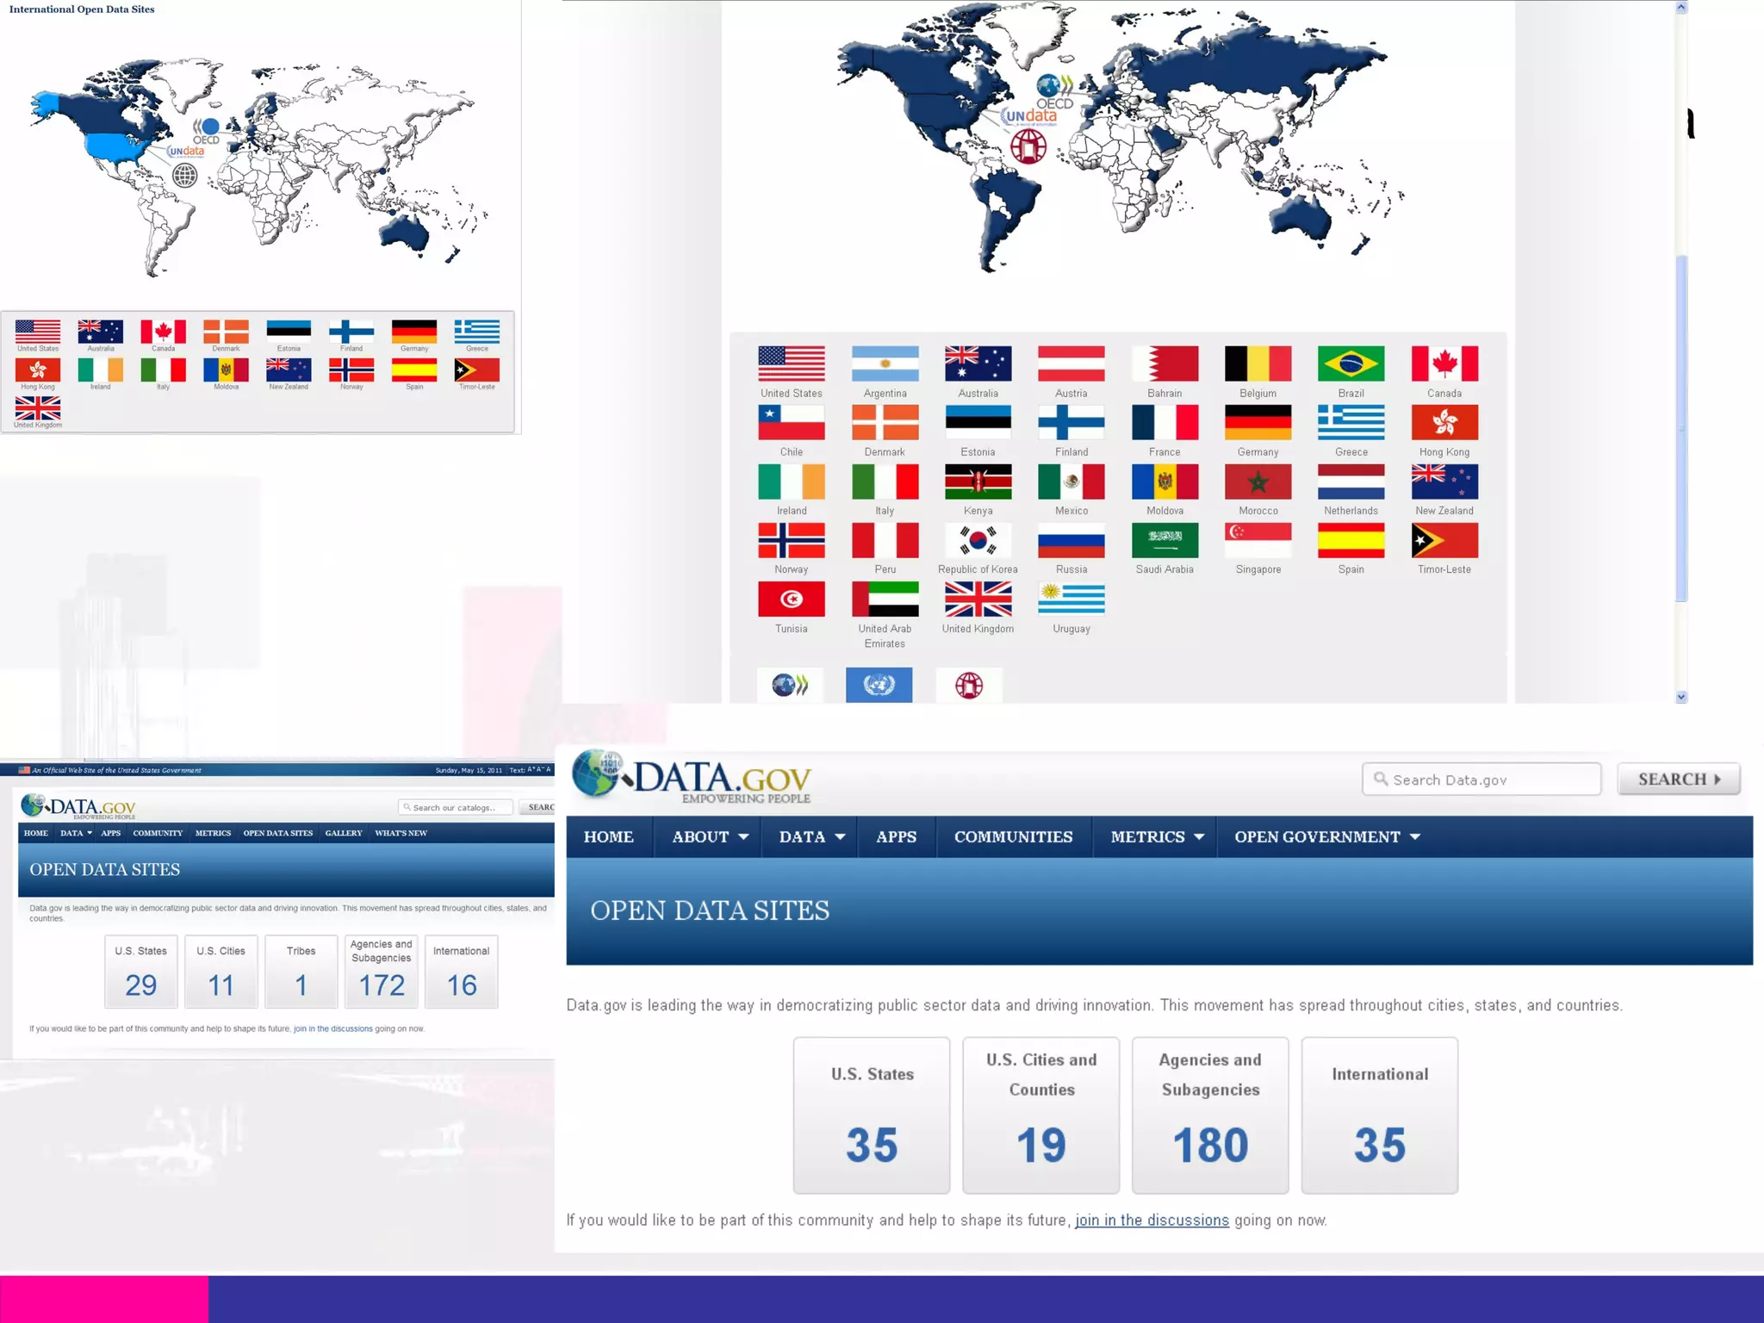Follow the small 'join in the discussions' link

point(332,1028)
